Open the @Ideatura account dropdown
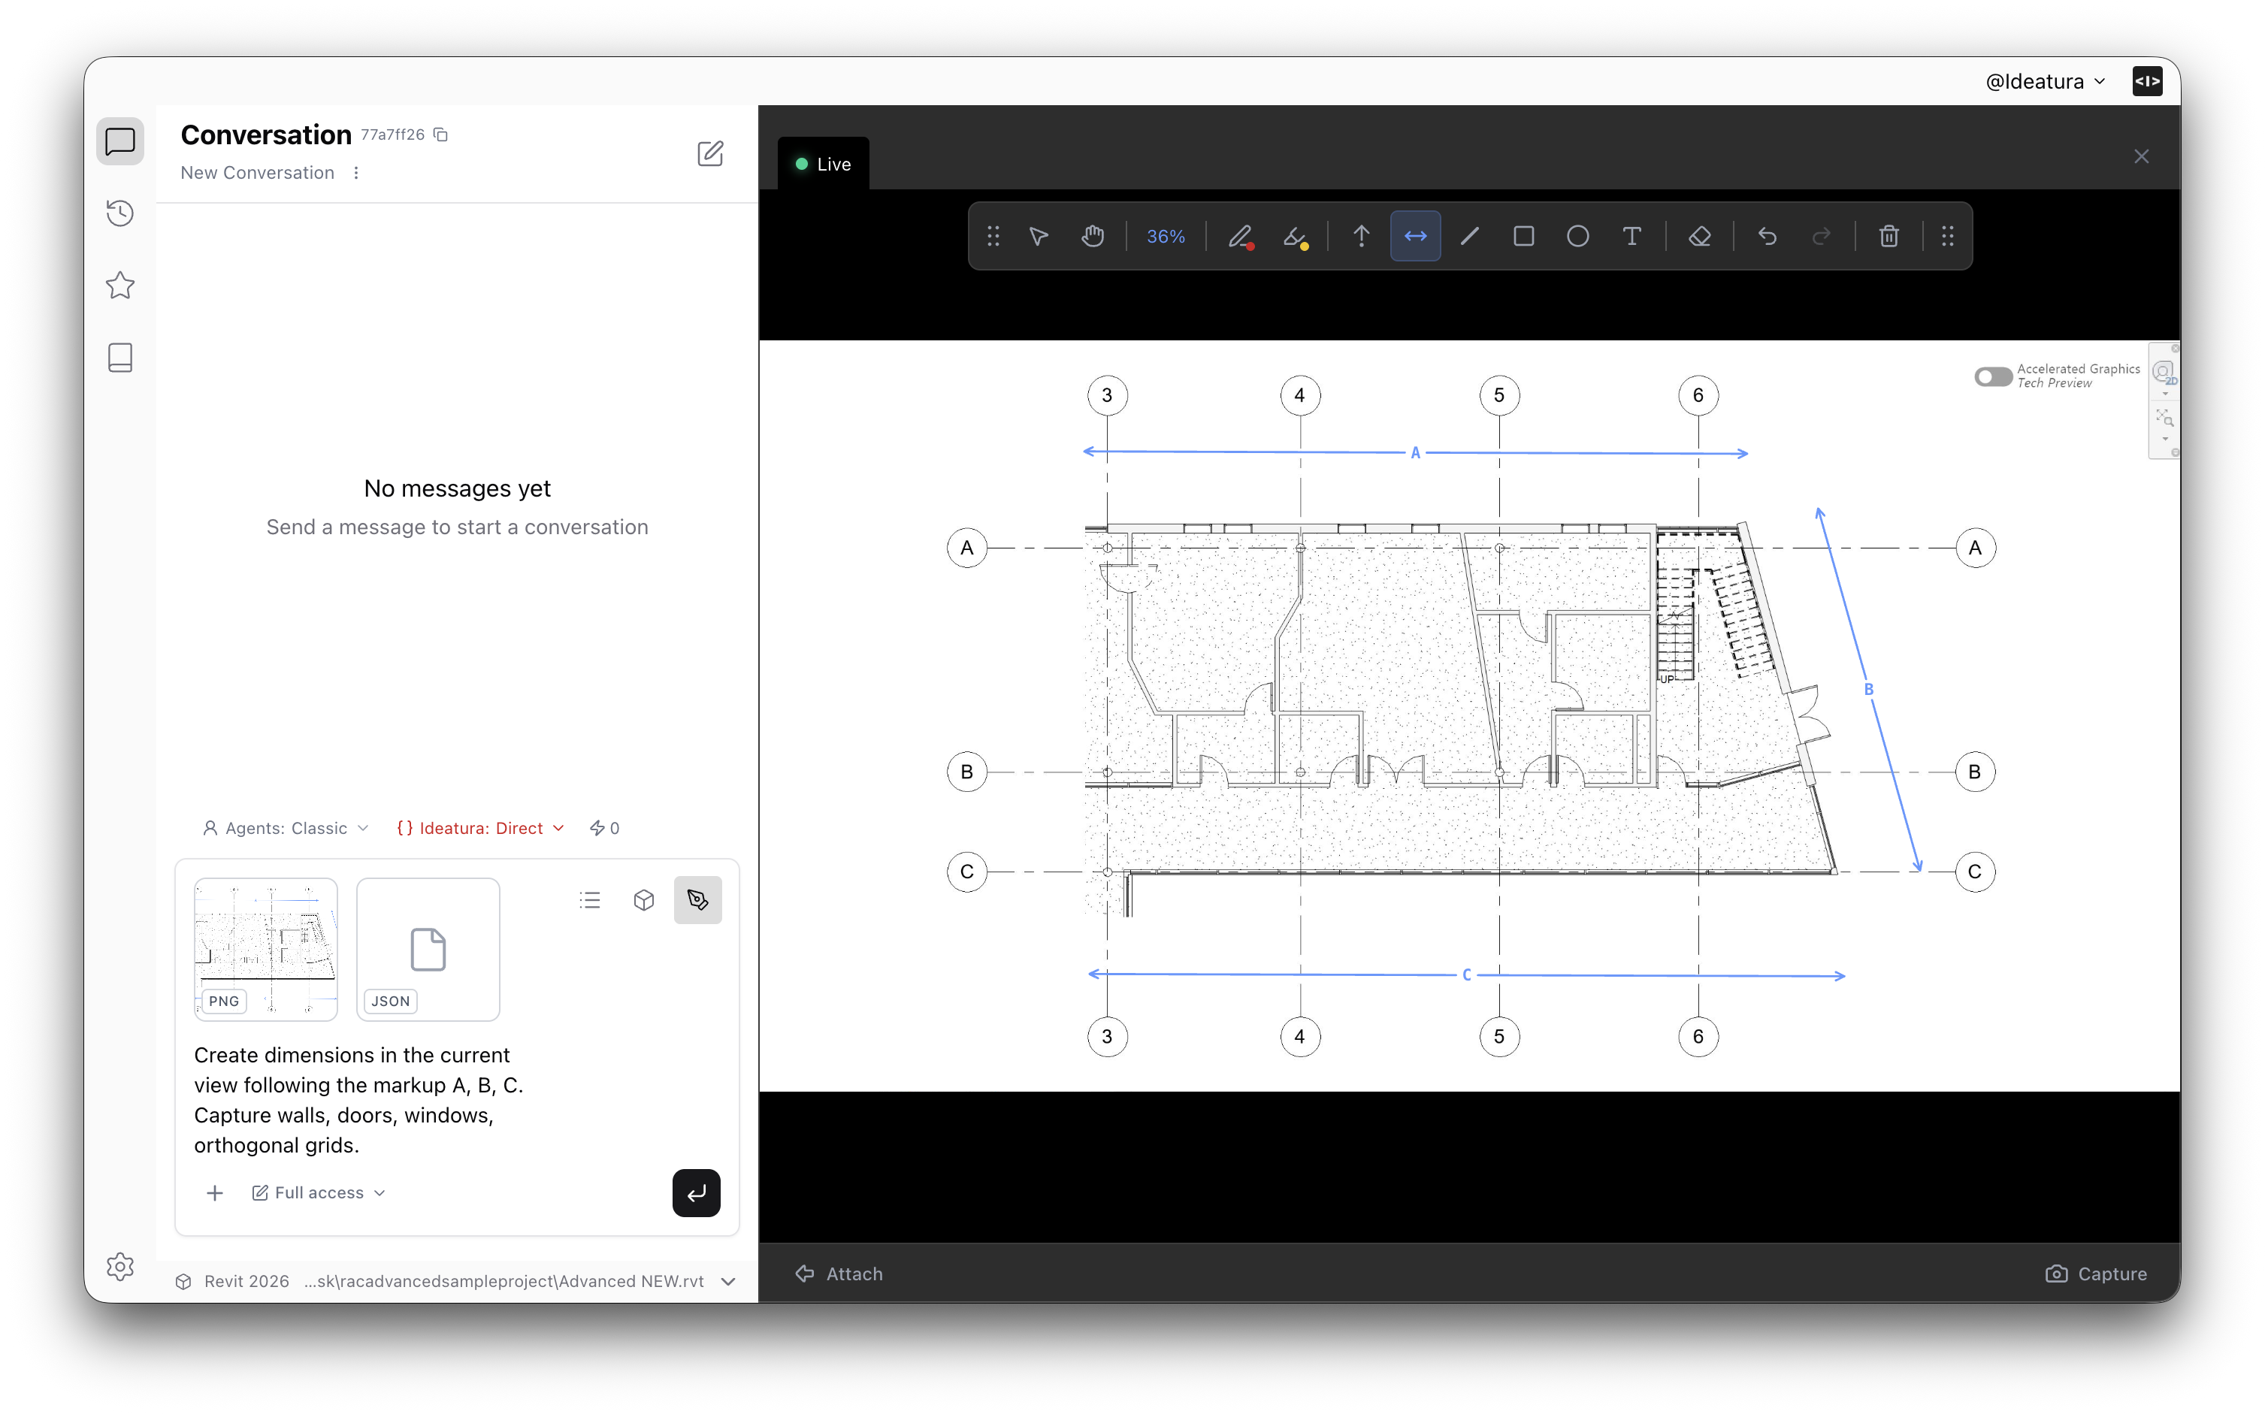Screen dimensions: 2265x1414 click(2046, 81)
